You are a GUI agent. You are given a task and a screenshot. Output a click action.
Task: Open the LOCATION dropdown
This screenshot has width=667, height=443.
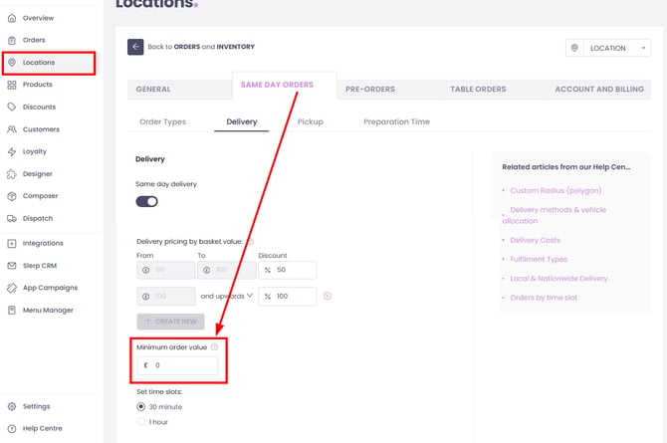(x=608, y=48)
